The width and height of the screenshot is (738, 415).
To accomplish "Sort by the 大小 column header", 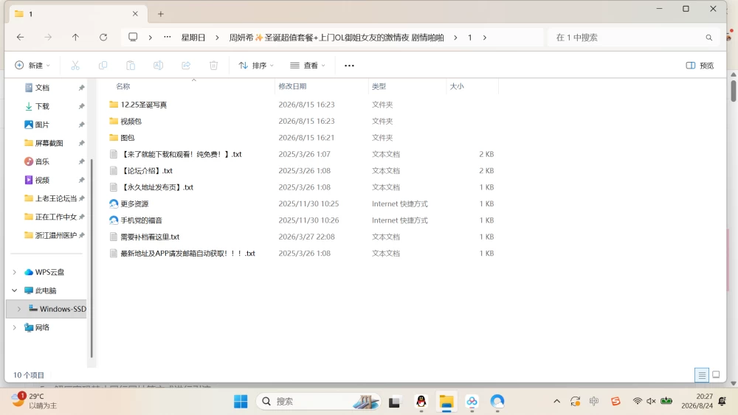I will (x=457, y=86).
